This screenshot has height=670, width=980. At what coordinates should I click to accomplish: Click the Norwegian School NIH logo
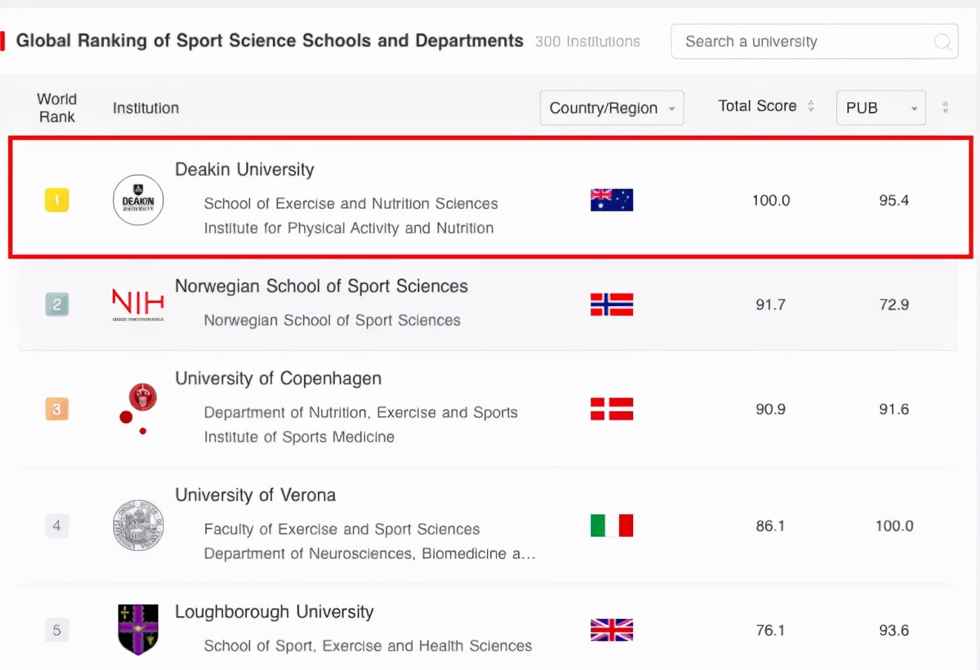[138, 304]
